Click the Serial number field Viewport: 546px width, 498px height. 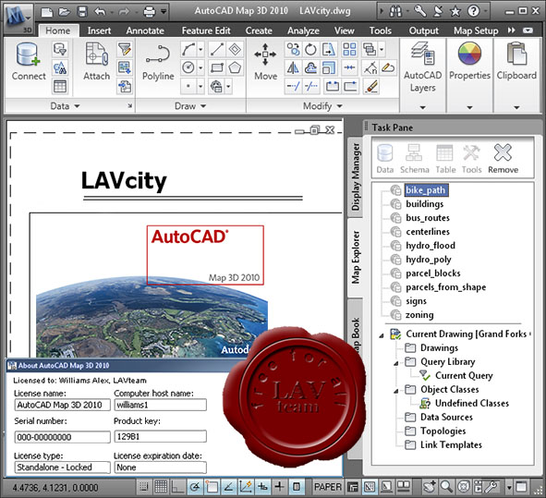click(x=62, y=437)
